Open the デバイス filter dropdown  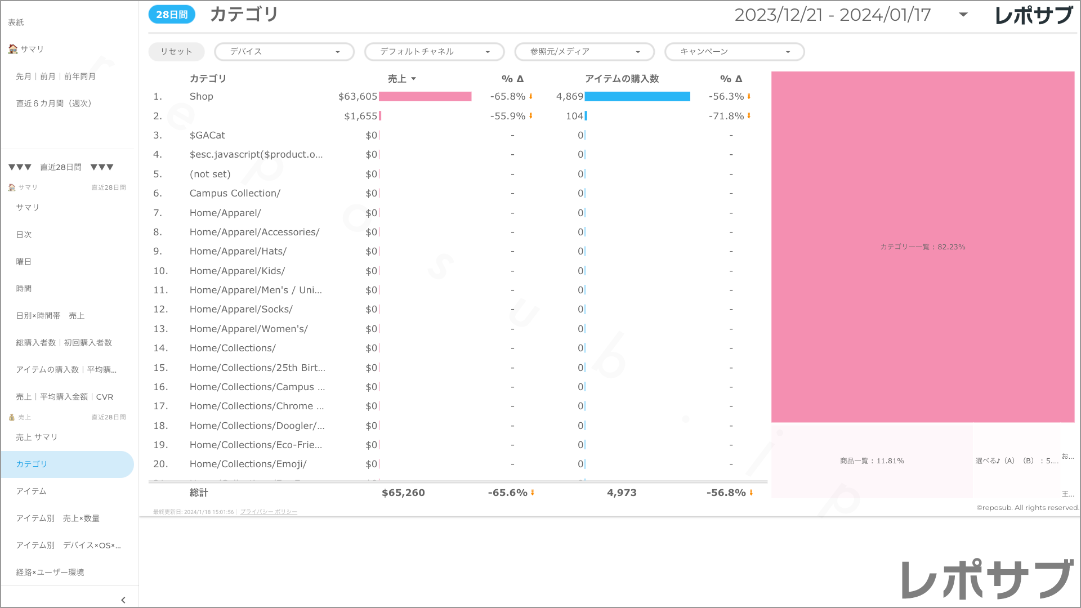tap(284, 52)
